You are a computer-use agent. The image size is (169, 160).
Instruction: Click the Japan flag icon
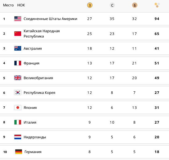click(x=18, y=107)
